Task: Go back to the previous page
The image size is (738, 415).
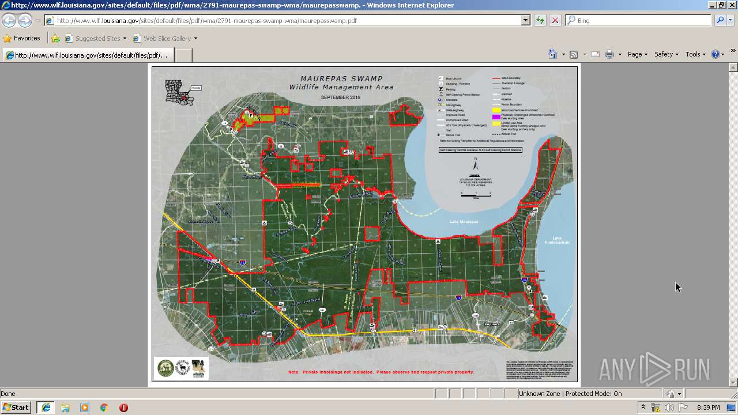Action: [x=9, y=21]
